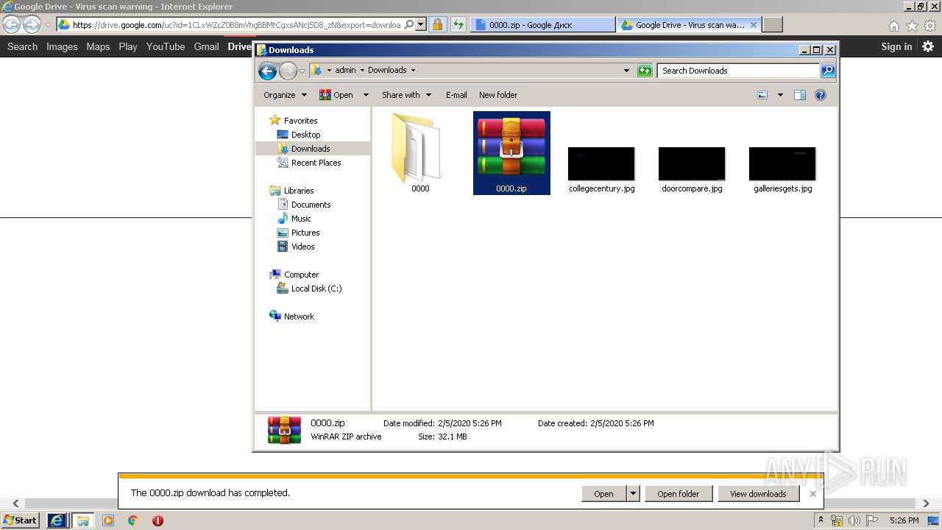Click IE refresh button
The image size is (942, 530).
[x=458, y=25]
